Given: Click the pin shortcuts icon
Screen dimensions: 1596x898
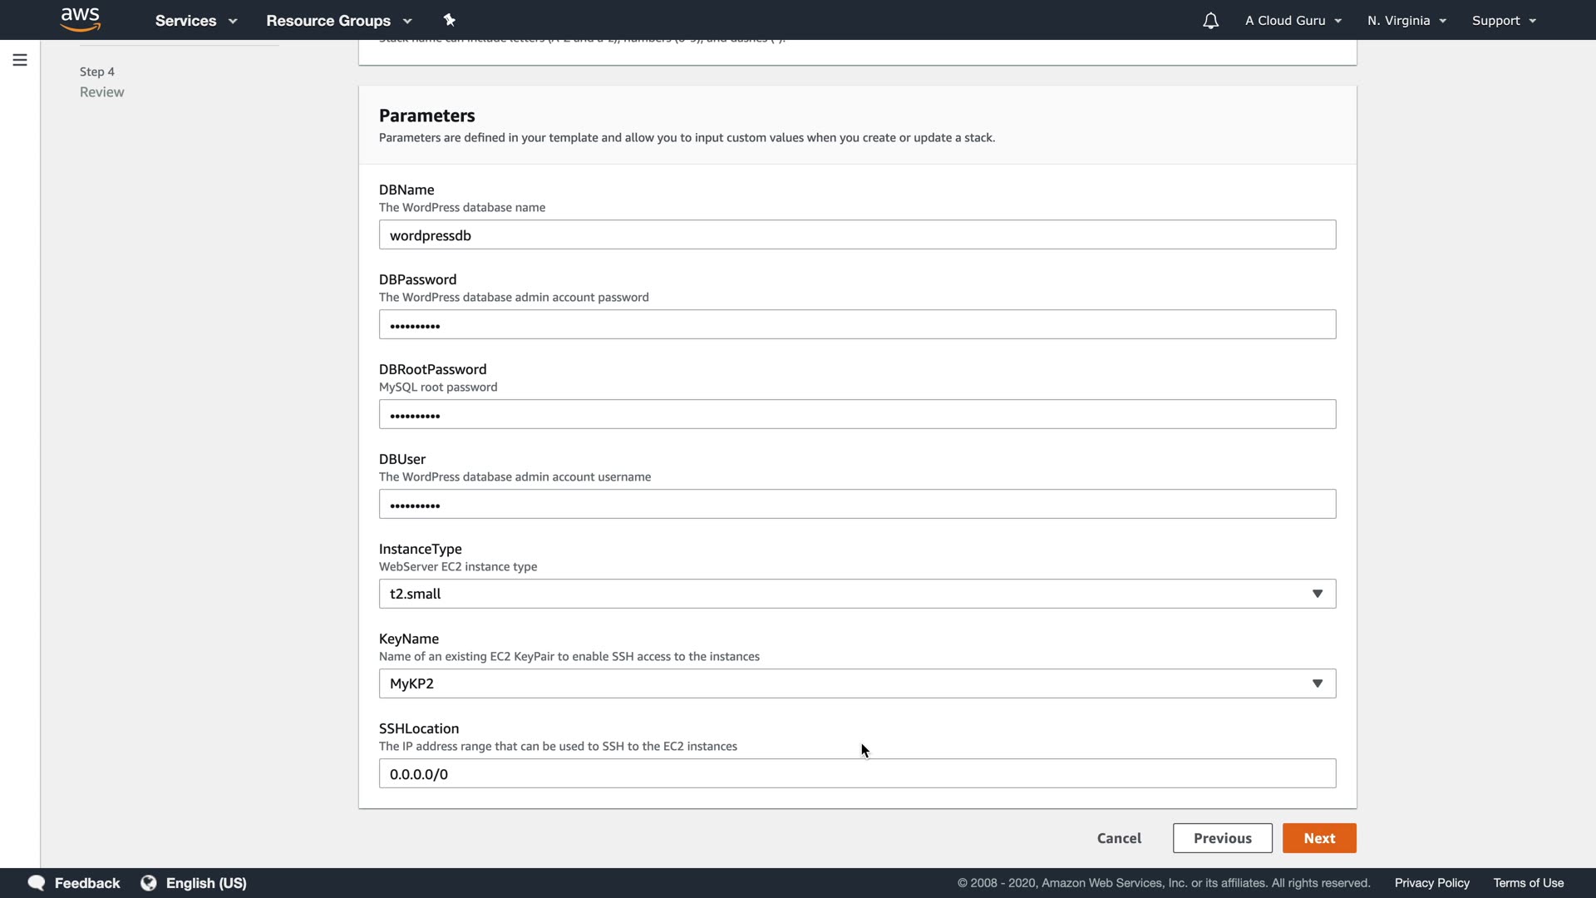Looking at the screenshot, I should pyautogui.click(x=450, y=20).
